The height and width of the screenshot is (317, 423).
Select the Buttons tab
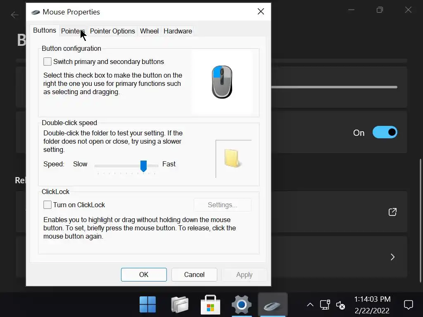click(45, 31)
